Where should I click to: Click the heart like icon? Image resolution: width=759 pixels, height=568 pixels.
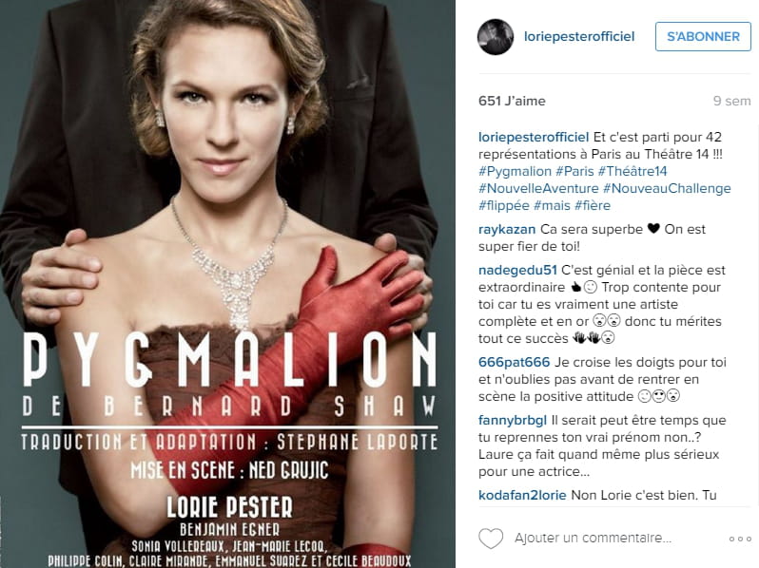pos(491,538)
